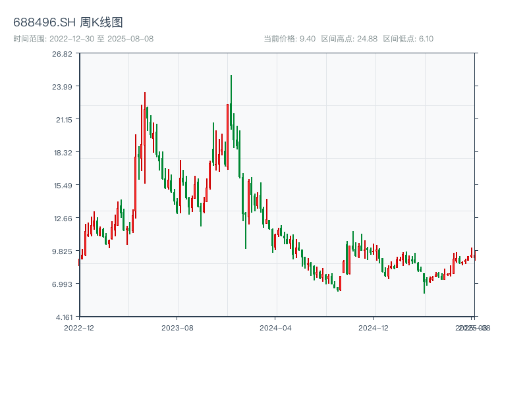Click the 18.32 y-axis label
This screenshot has width=527, height=395.
pyautogui.click(x=63, y=153)
